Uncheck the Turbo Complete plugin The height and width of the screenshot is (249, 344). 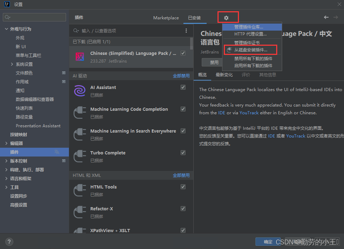[x=183, y=152]
